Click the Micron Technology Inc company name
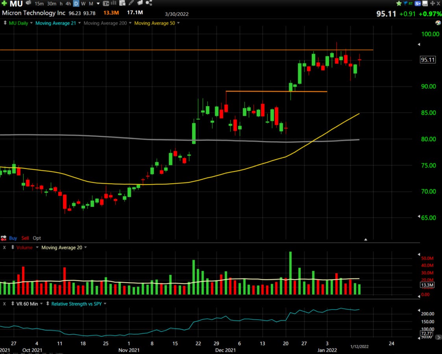The width and height of the screenshot is (442, 354). [33, 13]
